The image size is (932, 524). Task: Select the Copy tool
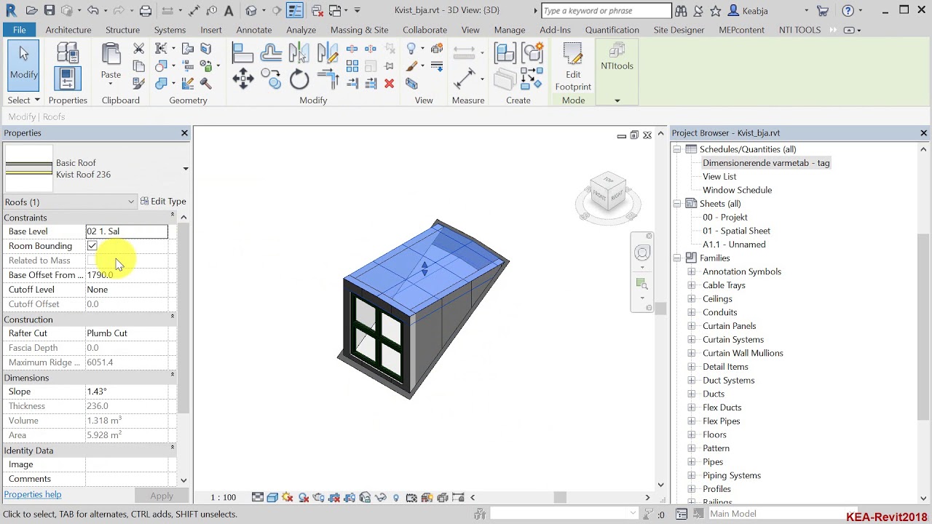tap(271, 79)
